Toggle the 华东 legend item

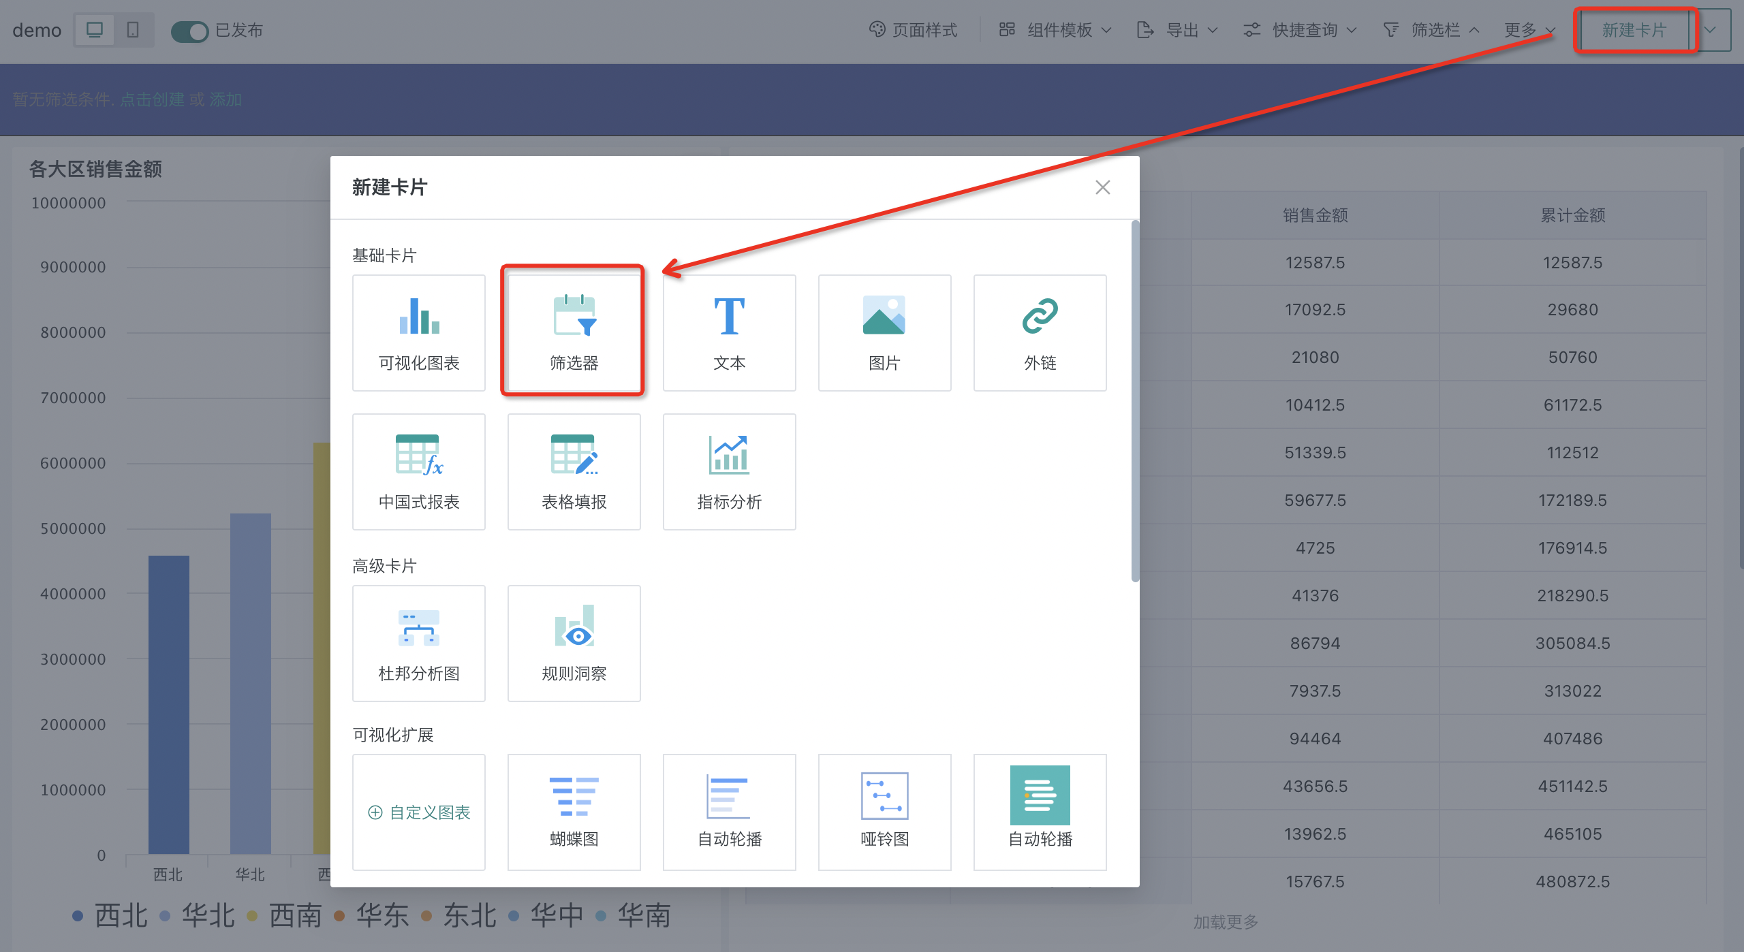point(371,915)
